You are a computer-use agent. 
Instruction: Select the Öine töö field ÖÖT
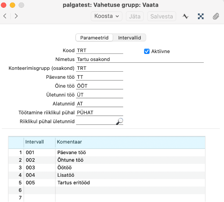(99, 86)
